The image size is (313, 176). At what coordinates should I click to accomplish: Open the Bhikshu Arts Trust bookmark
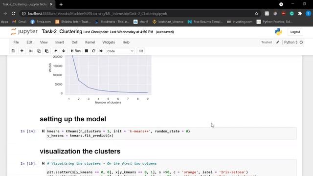73,22
